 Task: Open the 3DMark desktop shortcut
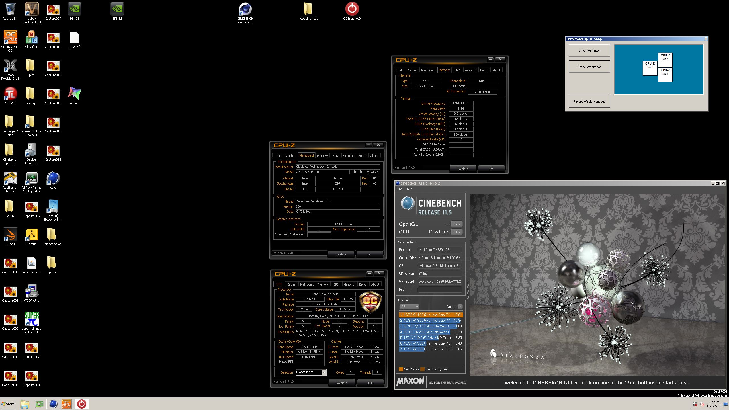10,237
